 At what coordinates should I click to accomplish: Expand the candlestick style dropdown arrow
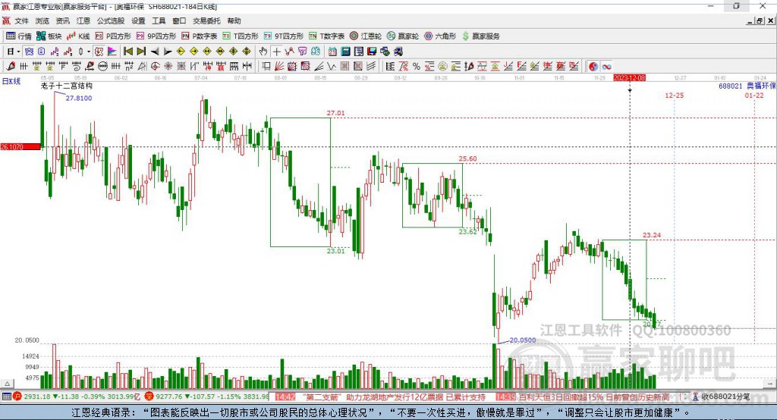click(89, 52)
